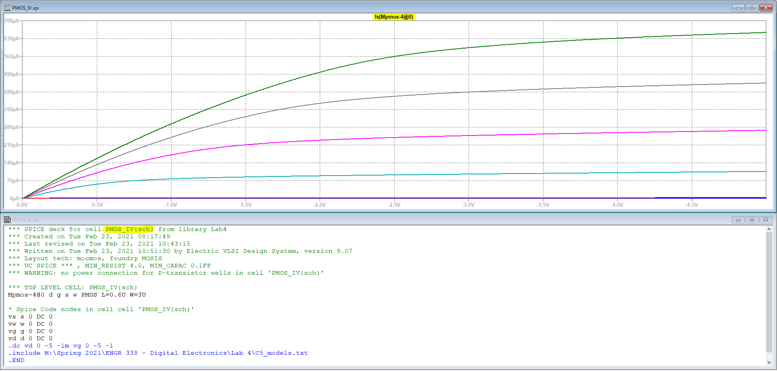777x371 pixels.
Task: Close the netlist editor pane
Action: tap(766, 220)
